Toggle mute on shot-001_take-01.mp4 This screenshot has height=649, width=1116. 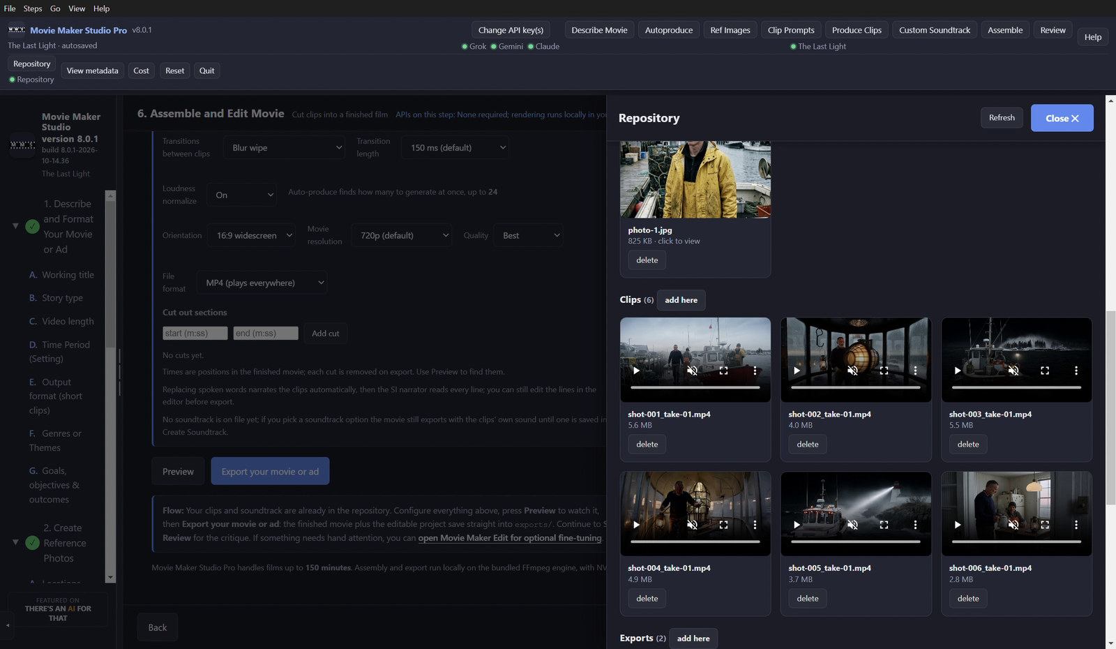point(692,371)
